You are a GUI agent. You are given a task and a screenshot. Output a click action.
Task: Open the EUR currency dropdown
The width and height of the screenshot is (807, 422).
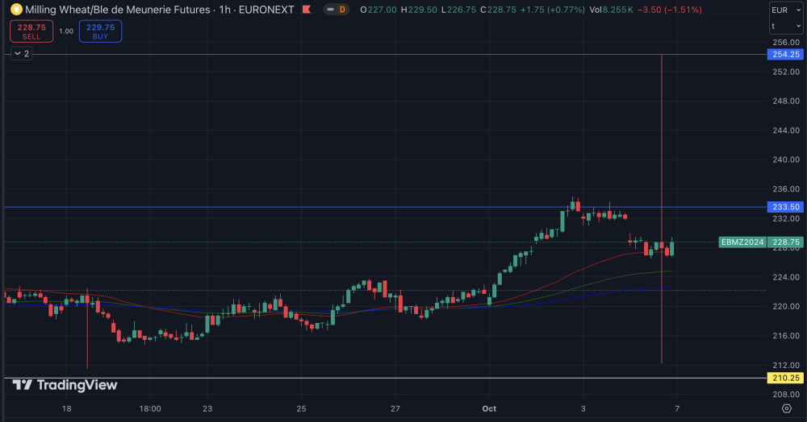pyautogui.click(x=786, y=10)
